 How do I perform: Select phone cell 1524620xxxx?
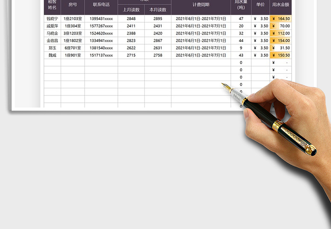pyautogui.click(x=101, y=33)
